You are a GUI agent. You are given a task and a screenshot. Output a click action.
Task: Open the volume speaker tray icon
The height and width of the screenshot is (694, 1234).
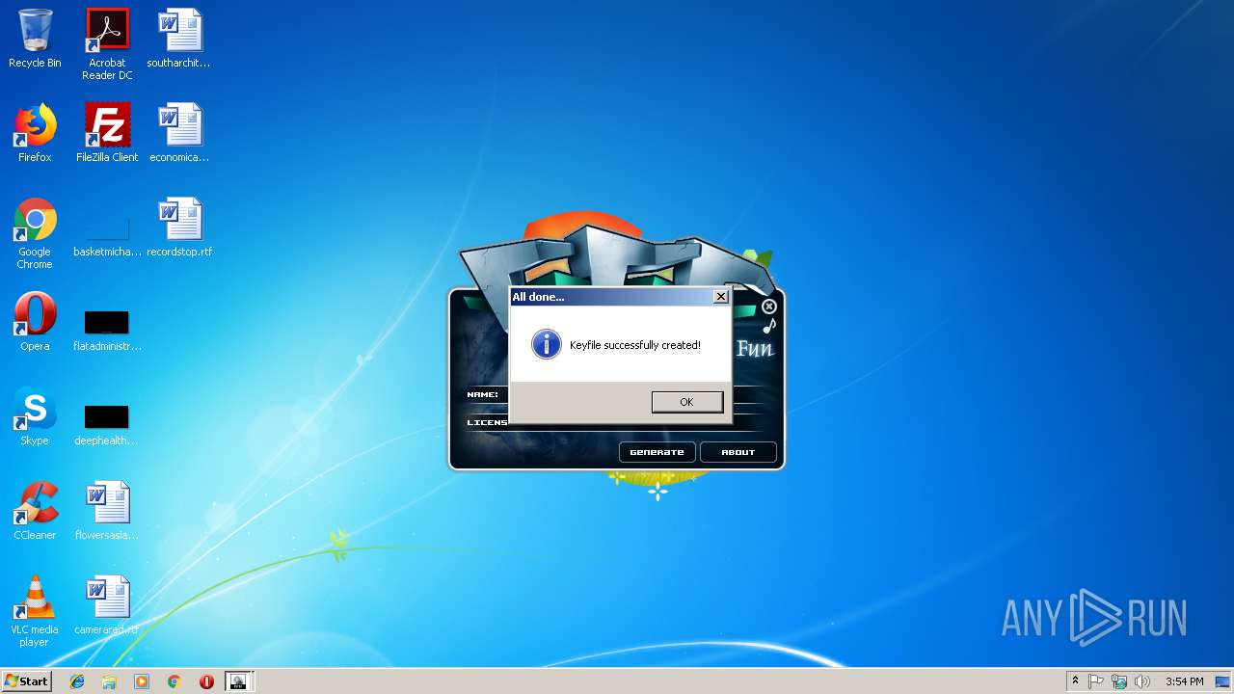(1142, 681)
